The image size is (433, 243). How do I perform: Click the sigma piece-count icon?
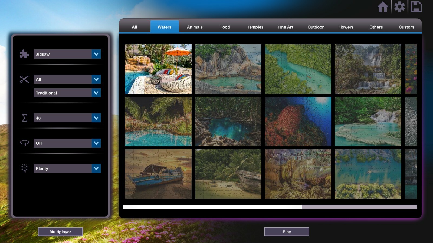pyautogui.click(x=24, y=118)
